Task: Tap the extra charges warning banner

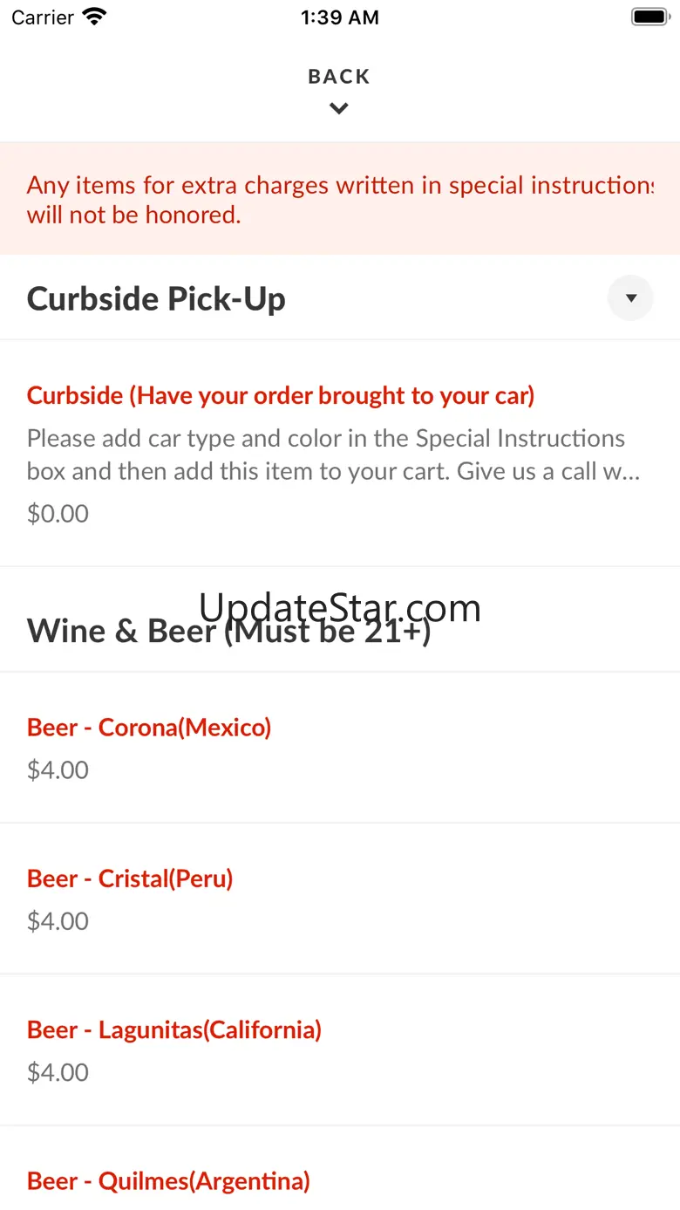Action: pyautogui.click(x=339, y=199)
